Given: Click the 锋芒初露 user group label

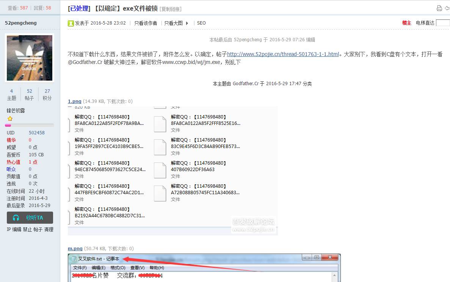Looking at the screenshot, I should click(16, 111).
